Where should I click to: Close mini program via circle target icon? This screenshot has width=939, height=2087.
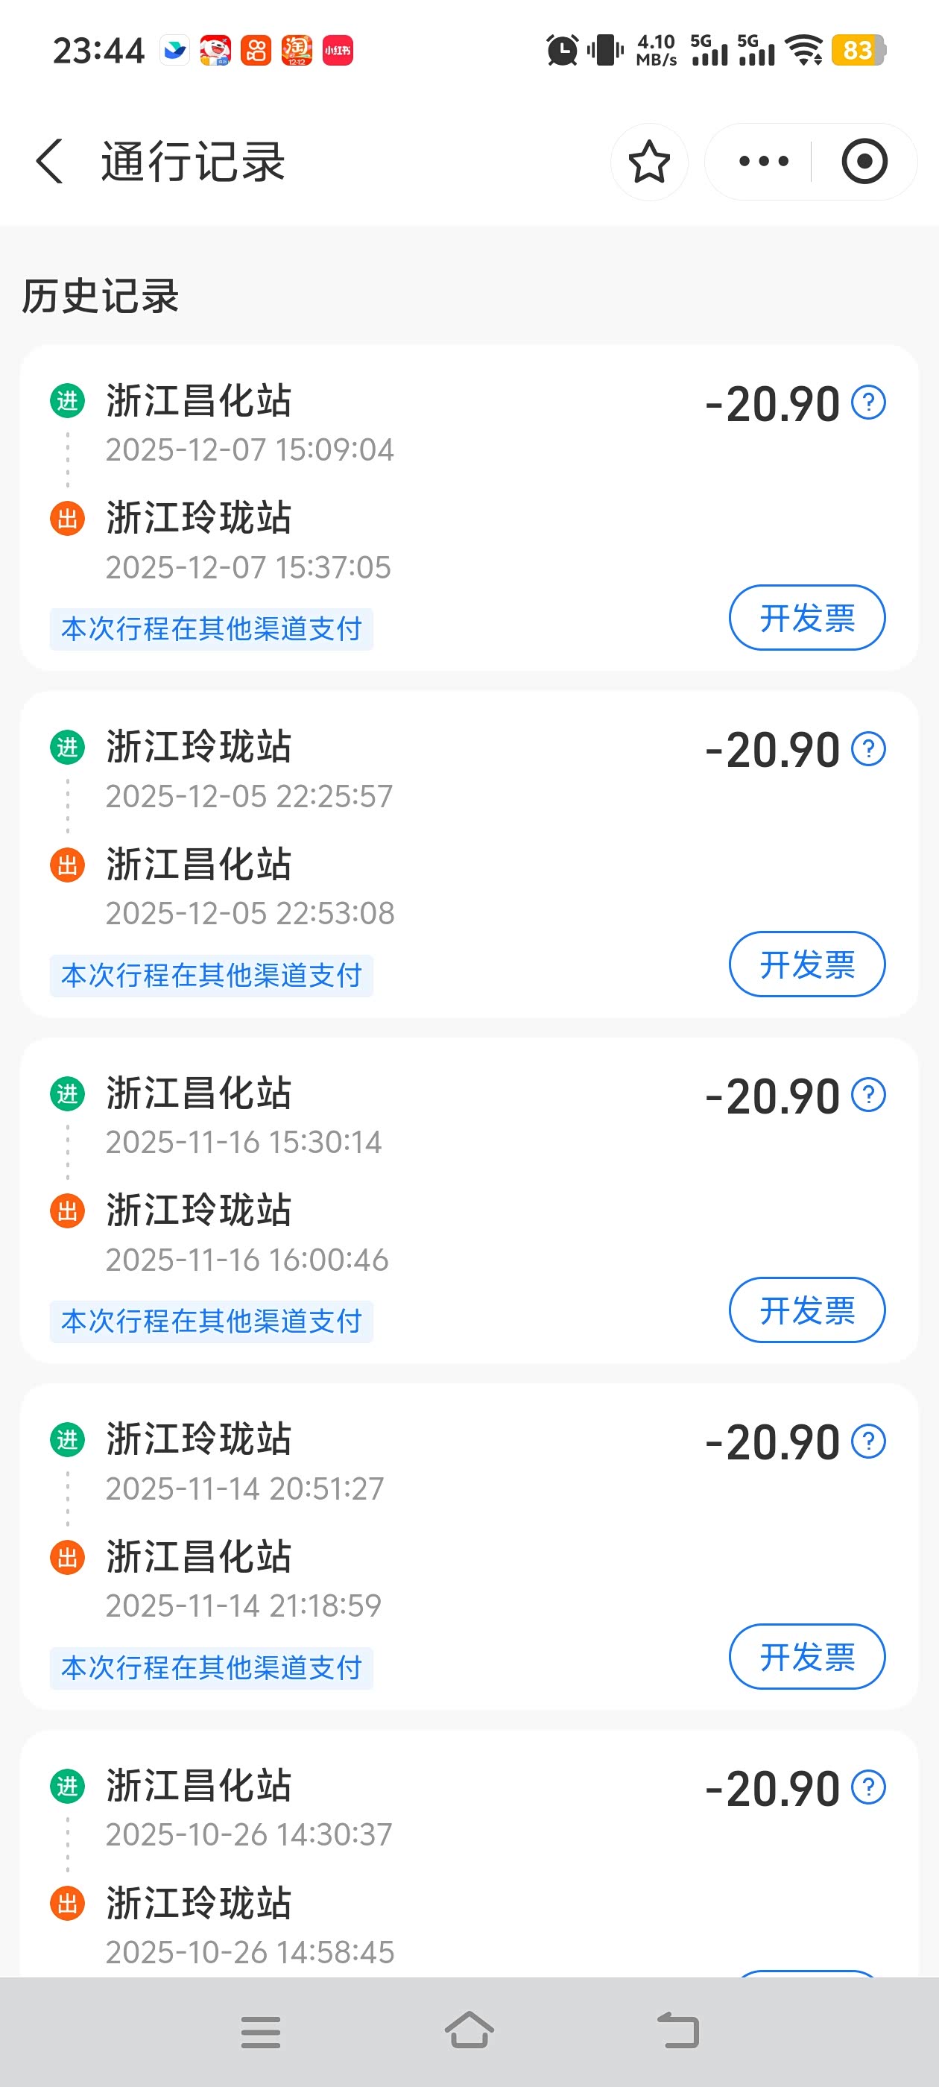tap(864, 161)
